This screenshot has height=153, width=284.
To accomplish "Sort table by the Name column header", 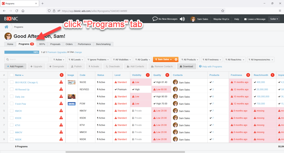I will [x=19, y=75].
